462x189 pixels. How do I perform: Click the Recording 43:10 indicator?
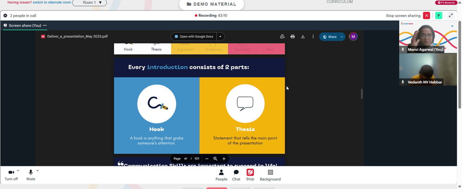(x=211, y=16)
